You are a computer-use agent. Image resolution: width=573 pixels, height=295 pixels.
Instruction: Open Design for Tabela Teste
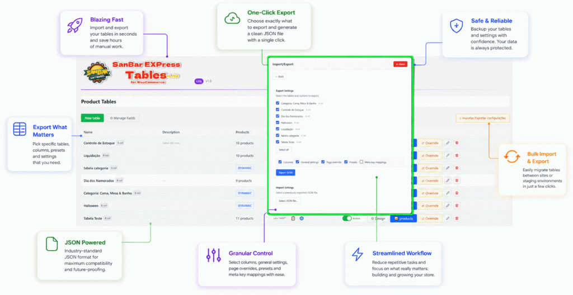click(378, 218)
